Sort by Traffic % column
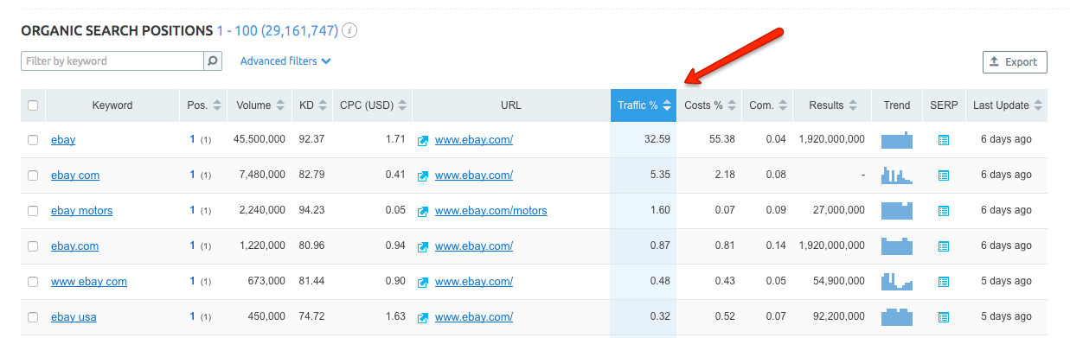This screenshot has height=338, width=1070. (x=644, y=105)
